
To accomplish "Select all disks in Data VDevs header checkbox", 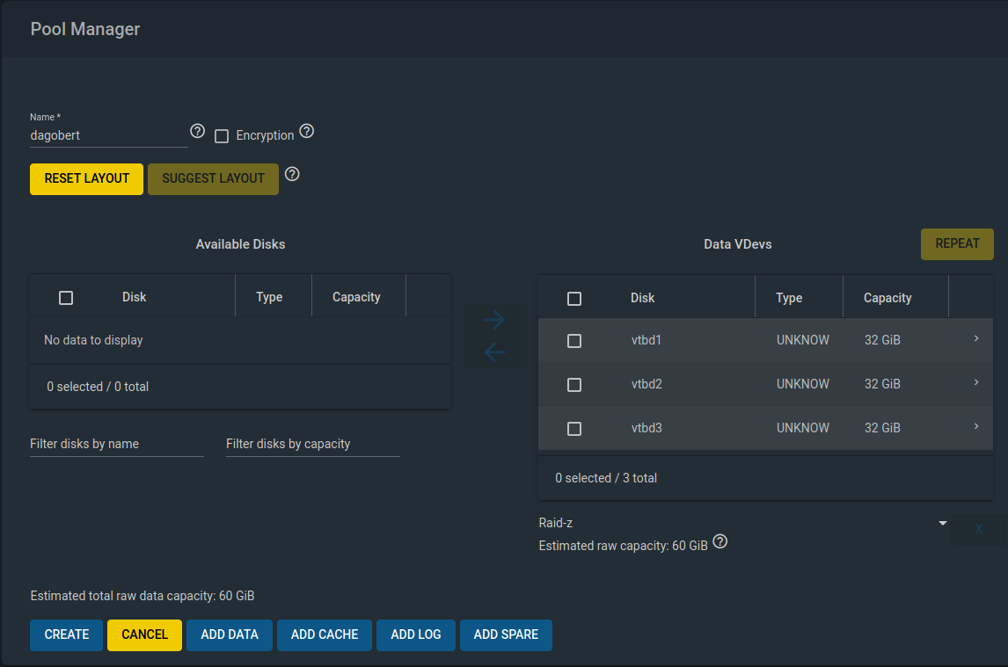I will click(x=574, y=299).
